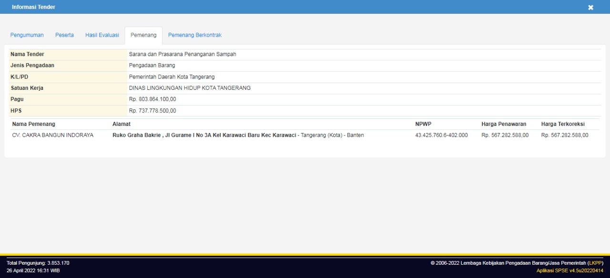Screen dimensions: 610x278
Task: Click the Nama Pemenang column header
Action: tap(34, 124)
